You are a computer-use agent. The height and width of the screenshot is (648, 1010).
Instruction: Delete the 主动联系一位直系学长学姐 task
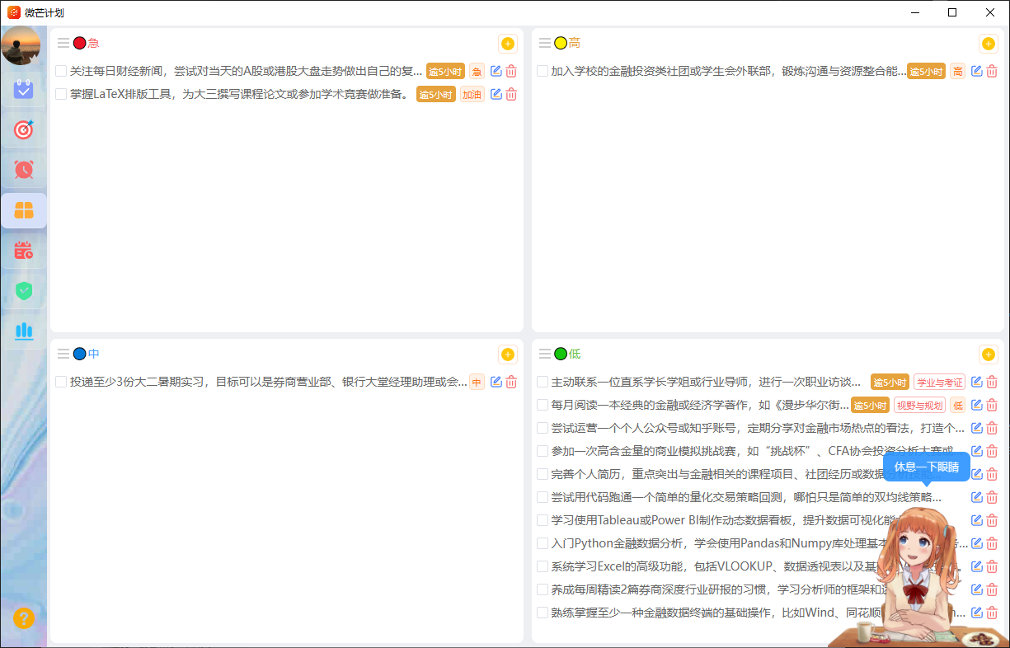[992, 382]
